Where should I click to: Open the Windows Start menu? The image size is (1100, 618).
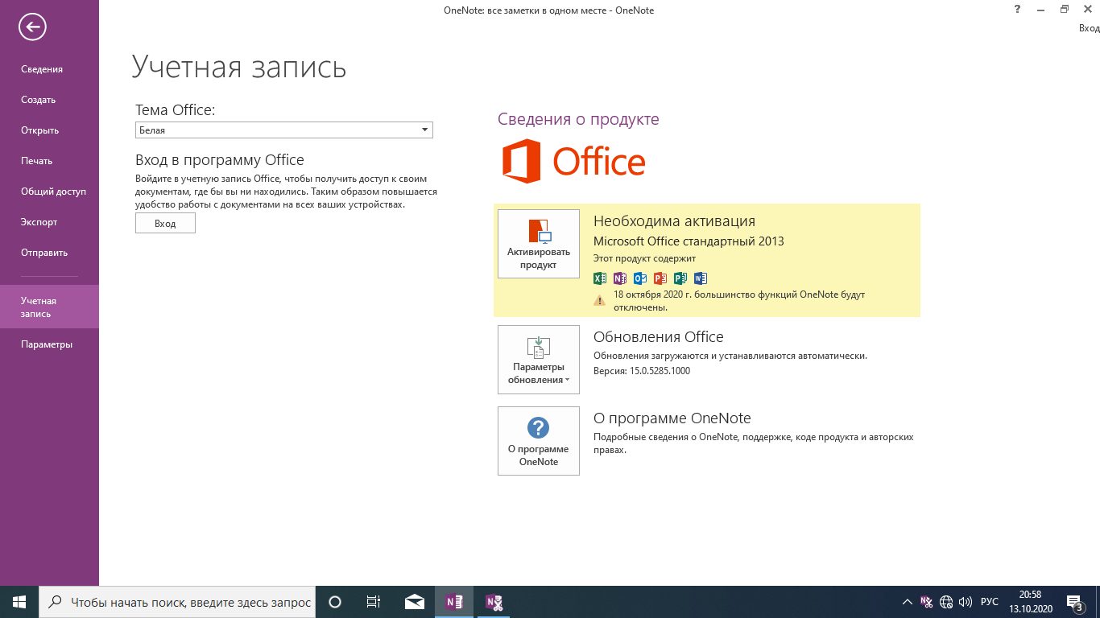(x=19, y=602)
